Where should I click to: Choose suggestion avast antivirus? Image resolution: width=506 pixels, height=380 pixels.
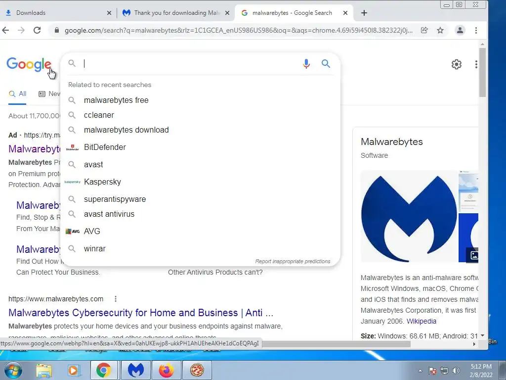tap(200, 214)
